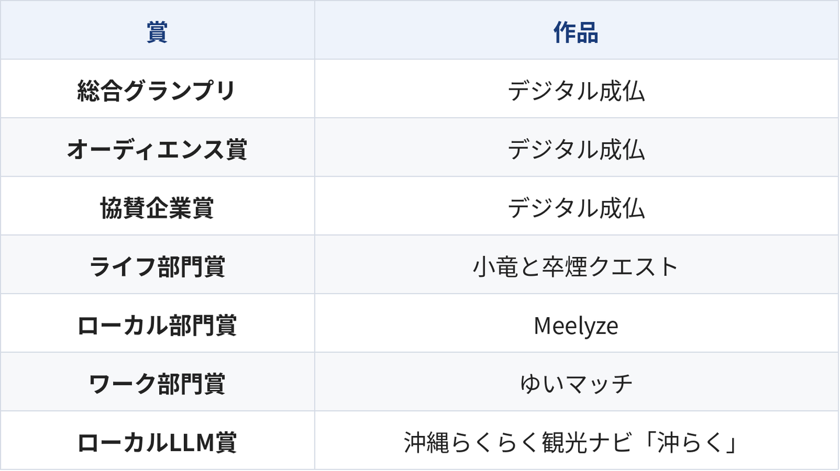Select the ワーク部門賞 cell

click(x=157, y=382)
